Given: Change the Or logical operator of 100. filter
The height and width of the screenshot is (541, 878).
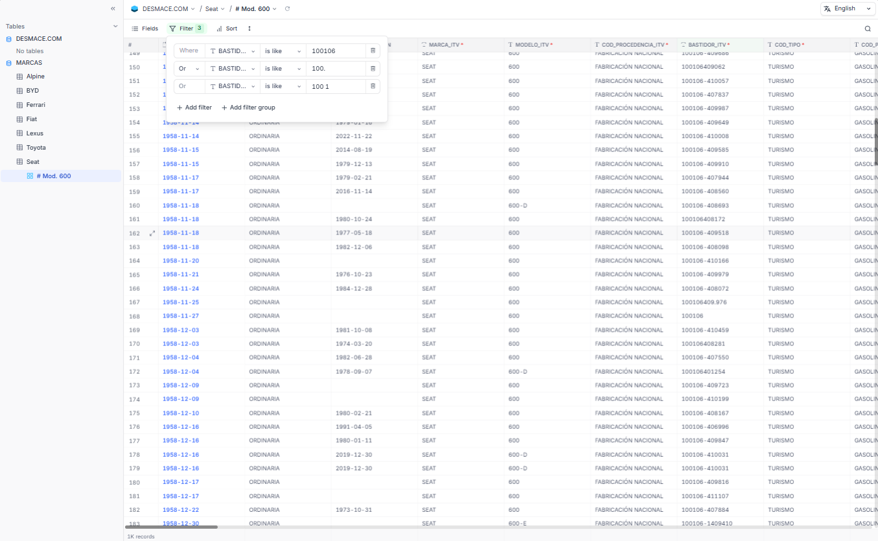Looking at the screenshot, I should [189, 68].
